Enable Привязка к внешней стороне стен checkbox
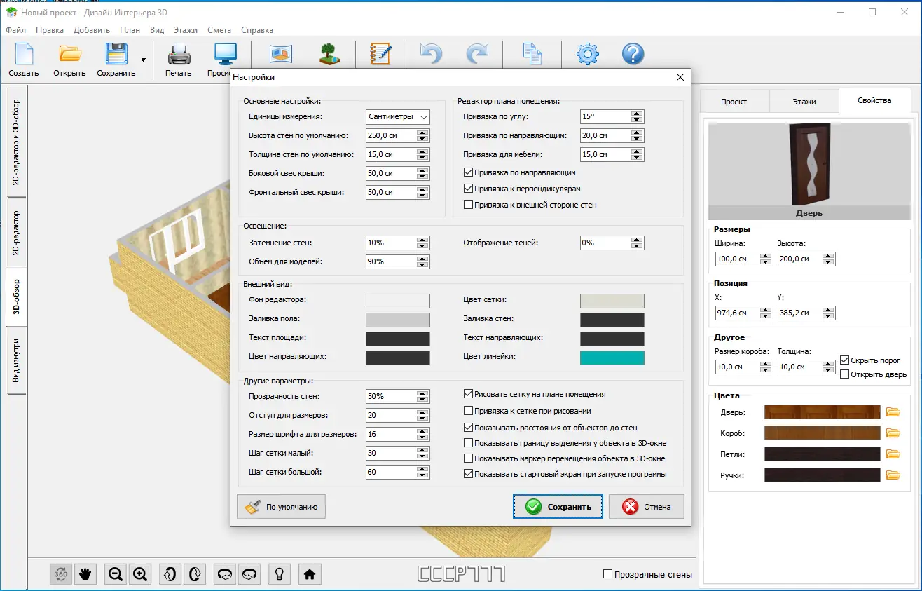This screenshot has height=591, width=922. pyautogui.click(x=469, y=205)
